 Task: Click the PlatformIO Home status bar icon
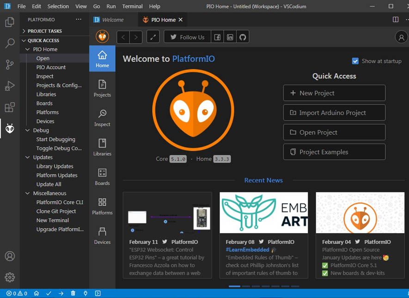tap(37, 293)
